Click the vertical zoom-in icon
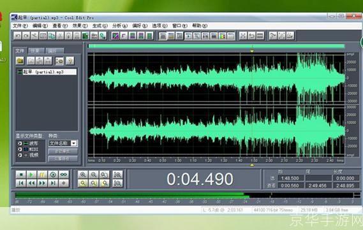The image size is (363, 230). pyautogui.click(x=117, y=175)
